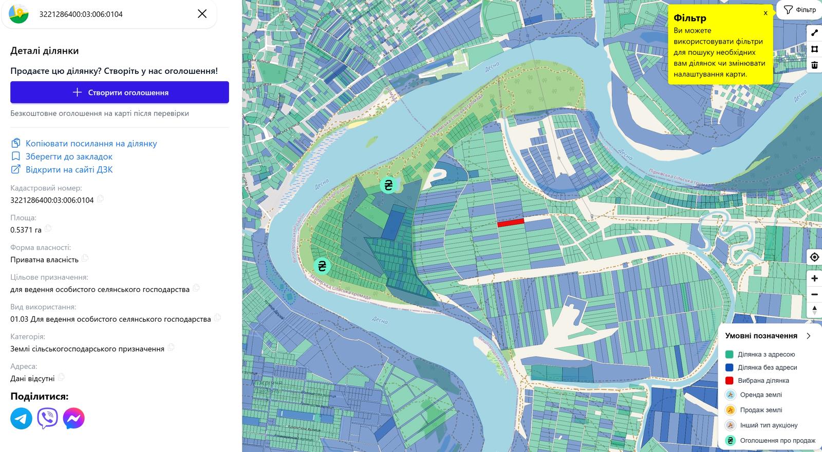
Task: Click the trash delete drawing tool
Action: click(814, 65)
